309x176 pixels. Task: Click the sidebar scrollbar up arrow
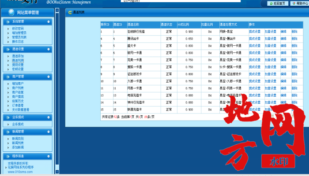[x=57, y=10]
